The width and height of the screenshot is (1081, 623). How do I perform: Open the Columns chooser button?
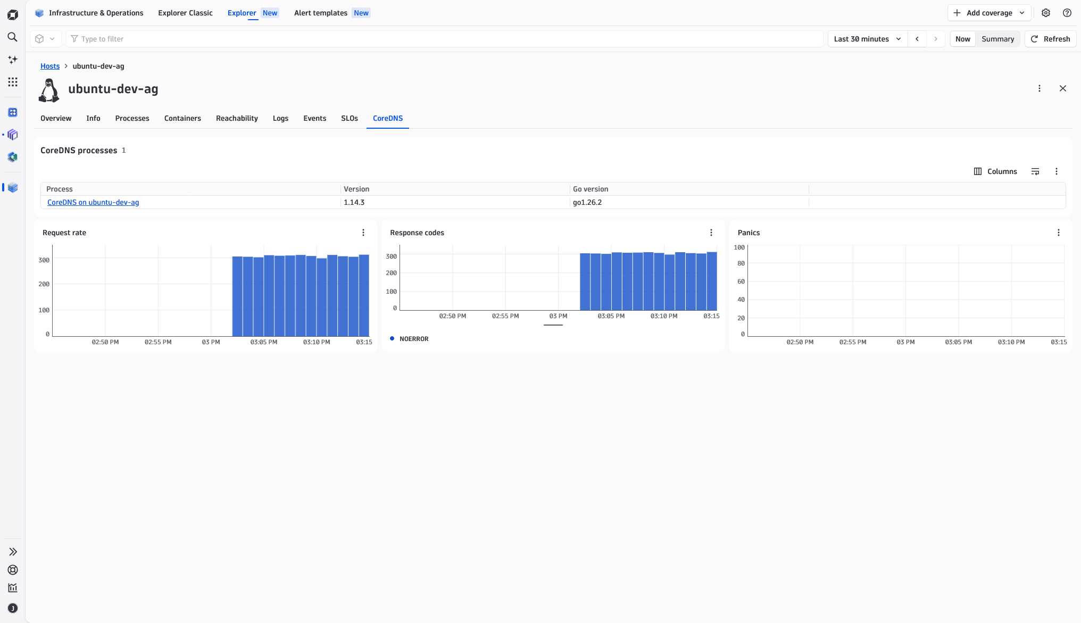(x=995, y=171)
